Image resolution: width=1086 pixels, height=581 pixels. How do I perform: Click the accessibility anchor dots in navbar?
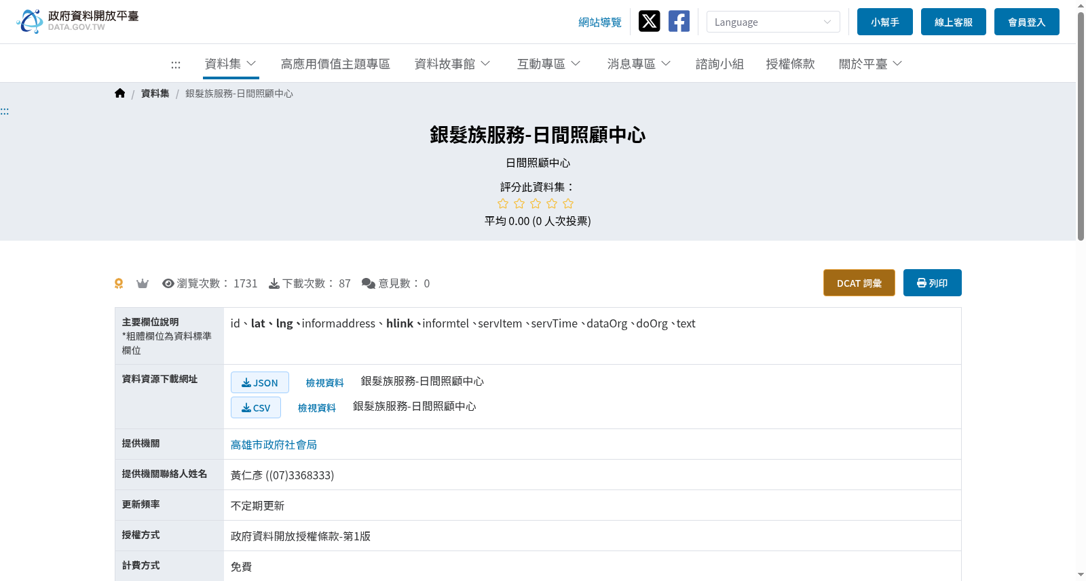pyautogui.click(x=176, y=64)
